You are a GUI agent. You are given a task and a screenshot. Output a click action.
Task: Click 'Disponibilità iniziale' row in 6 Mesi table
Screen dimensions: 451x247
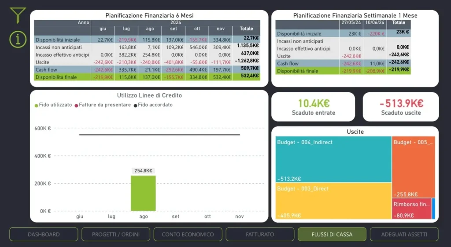pos(147,40)
